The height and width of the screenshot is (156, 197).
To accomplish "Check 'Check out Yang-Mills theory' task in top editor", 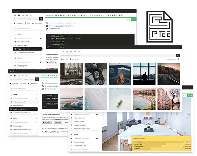I will 47,26.
